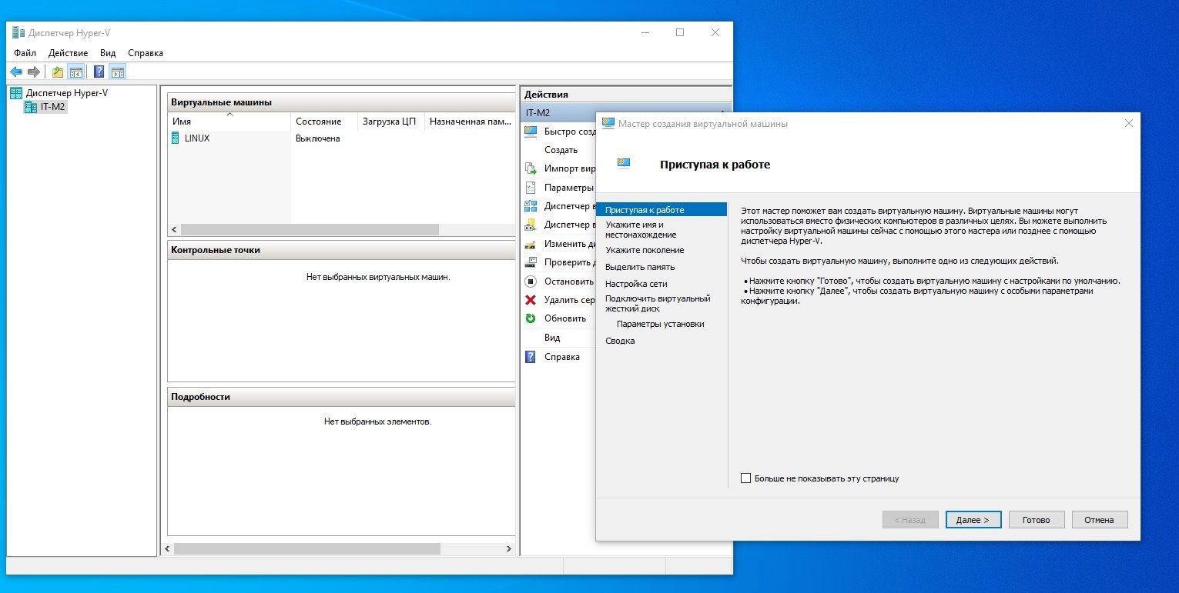Open the Создать submenu in Actions pane
The height and width of the screenshot is (593, 1179).
tap(561, 150)
